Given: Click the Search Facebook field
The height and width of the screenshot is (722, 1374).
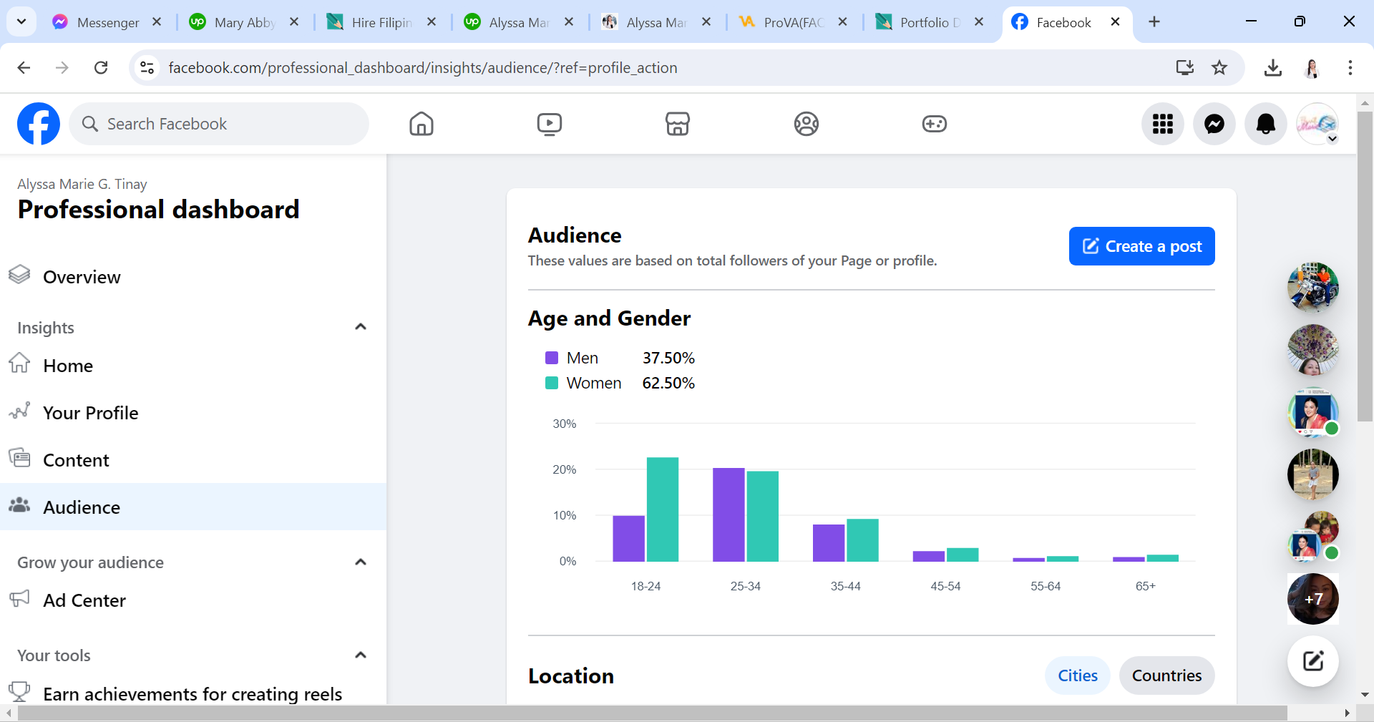Looking at the screenshot, I should (219, 124).
